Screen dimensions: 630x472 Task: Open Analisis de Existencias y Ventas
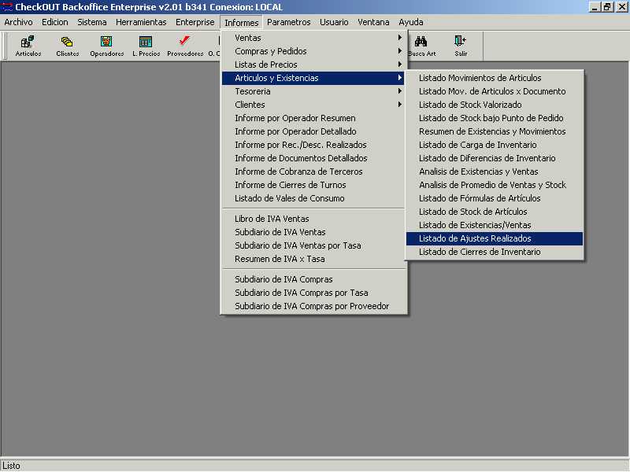(x=495, y=171)
